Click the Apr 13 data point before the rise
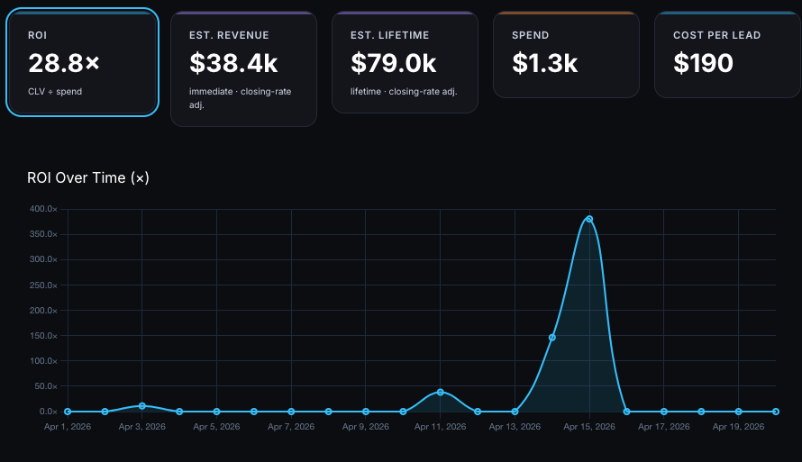The width and height of the screenshot is (802, 462). pos(515,412)
